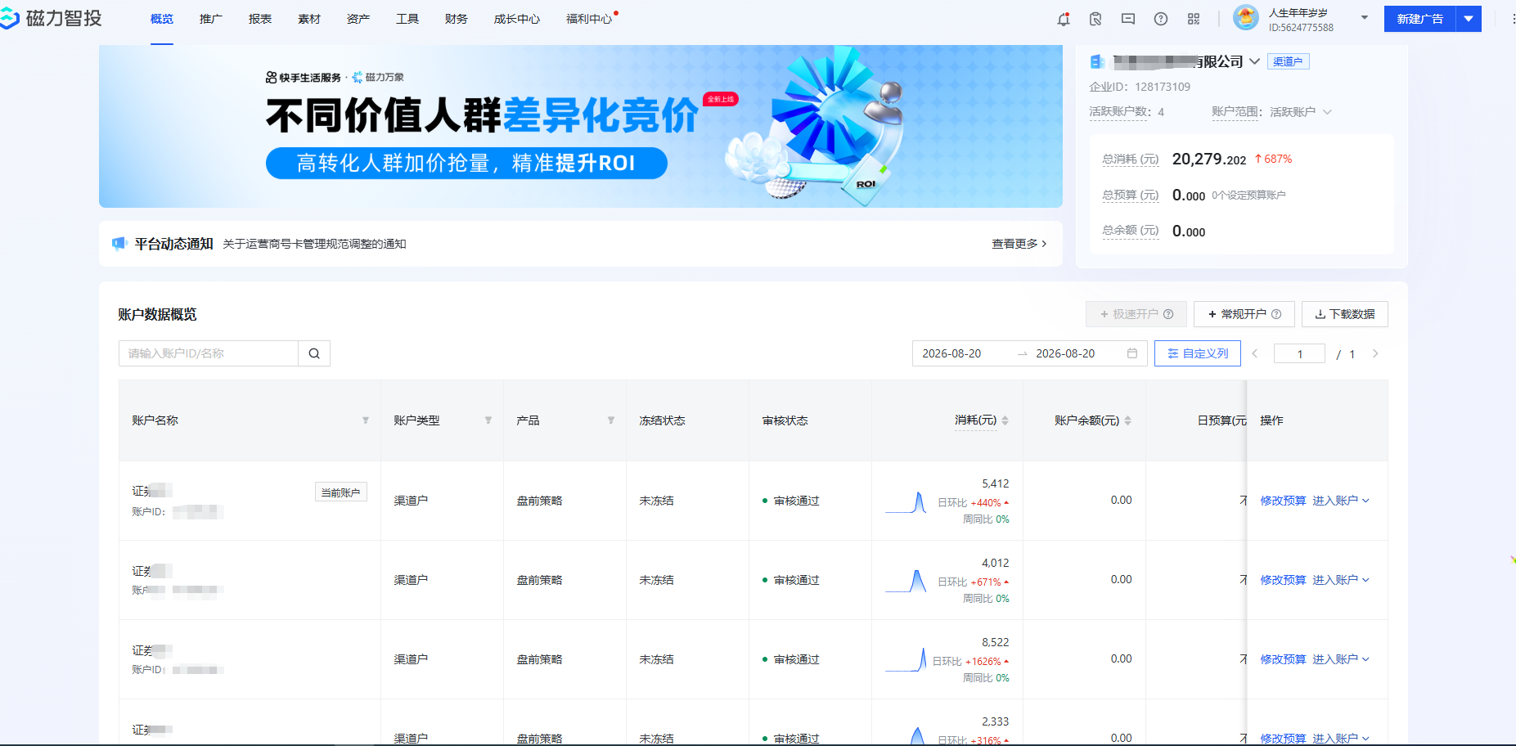The height and width of the screenshot is (746, 1516).
Task: Click help icon beside 常规开户
Action: click(x=1276, y=314)
